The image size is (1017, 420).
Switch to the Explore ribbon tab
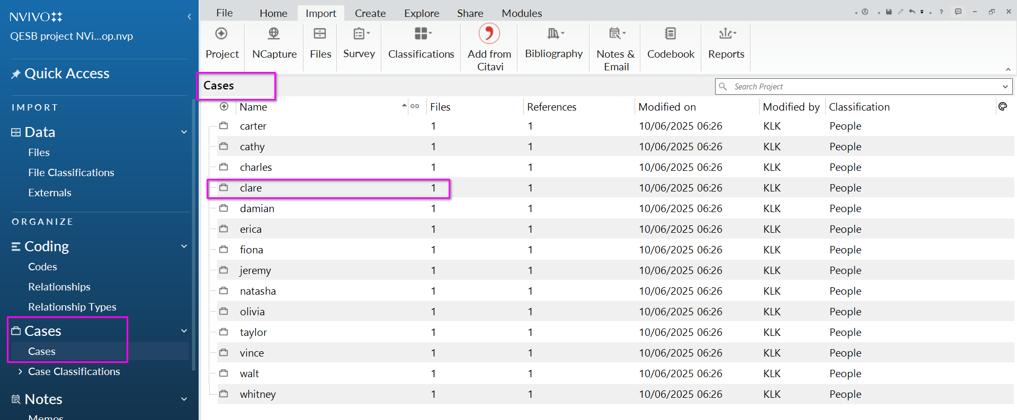point(421,13)
